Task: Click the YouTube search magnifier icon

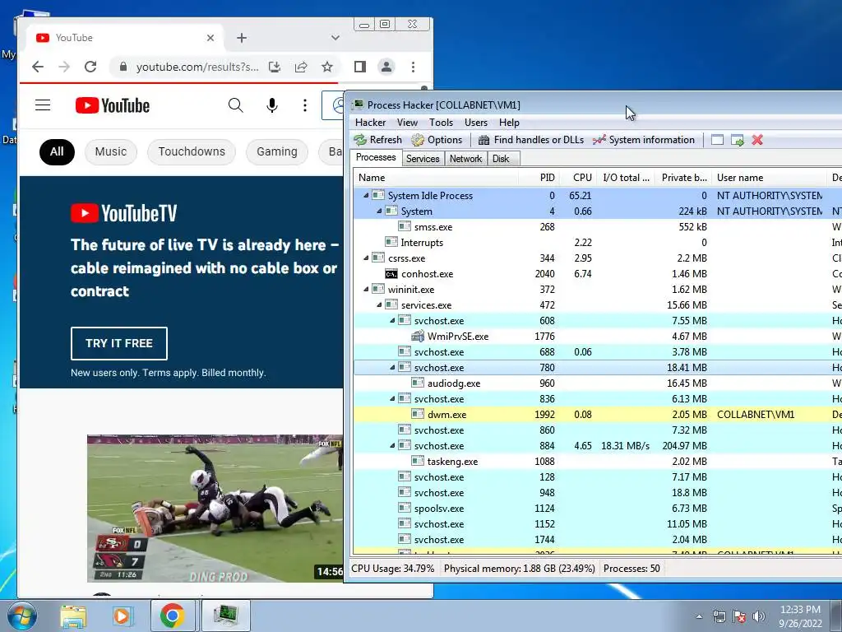Action: pyautogui.click(x=236, y=105)
